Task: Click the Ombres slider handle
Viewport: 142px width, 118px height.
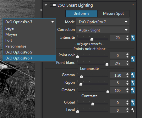Action: coord(108,92)
